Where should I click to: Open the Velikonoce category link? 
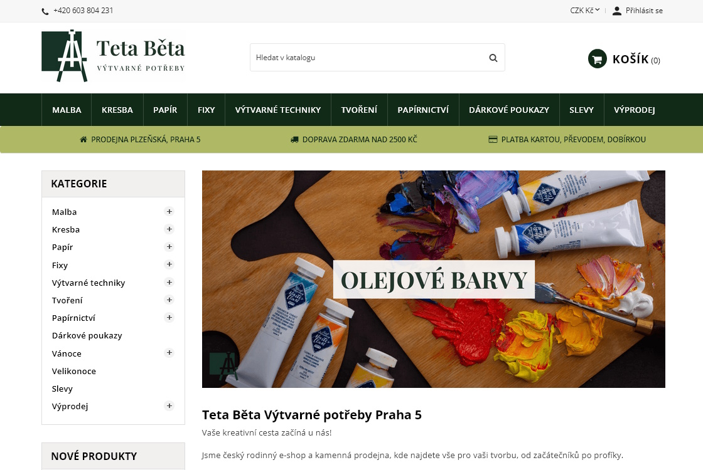point(74,371)
